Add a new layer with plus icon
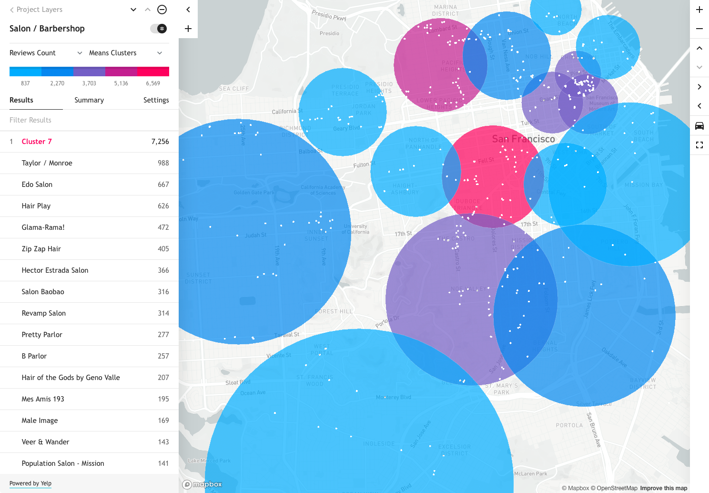Image resolution: width=709 pixels, height=493 pixels. coord(188,29)
